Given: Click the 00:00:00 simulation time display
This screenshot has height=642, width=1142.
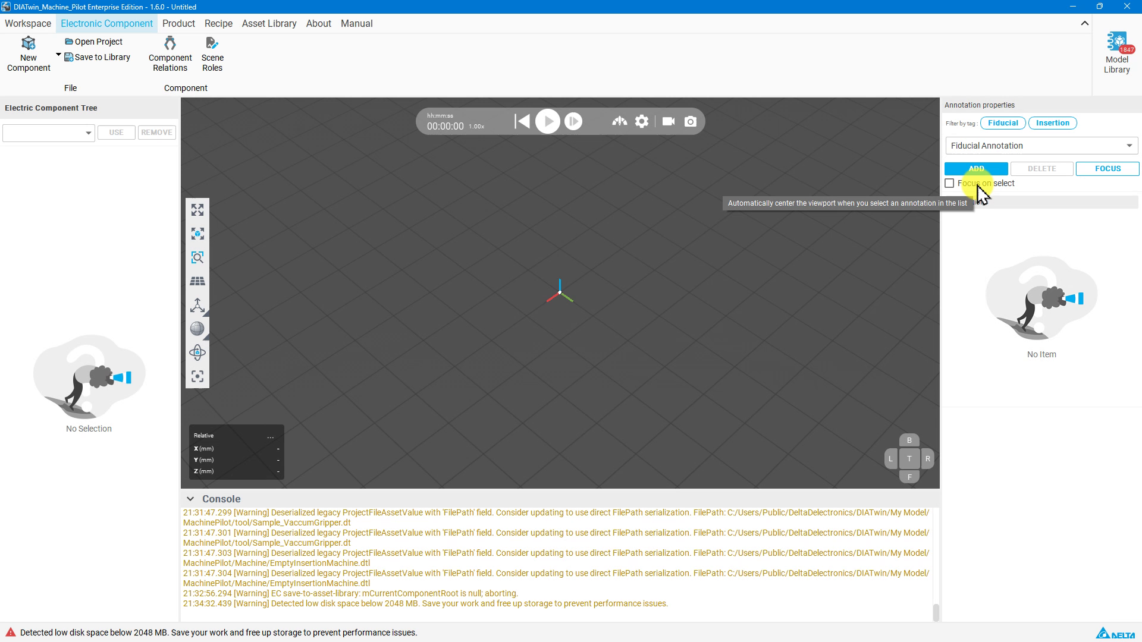Looking at the screenshot, I should pyautogui.click(x=445, y=126).
